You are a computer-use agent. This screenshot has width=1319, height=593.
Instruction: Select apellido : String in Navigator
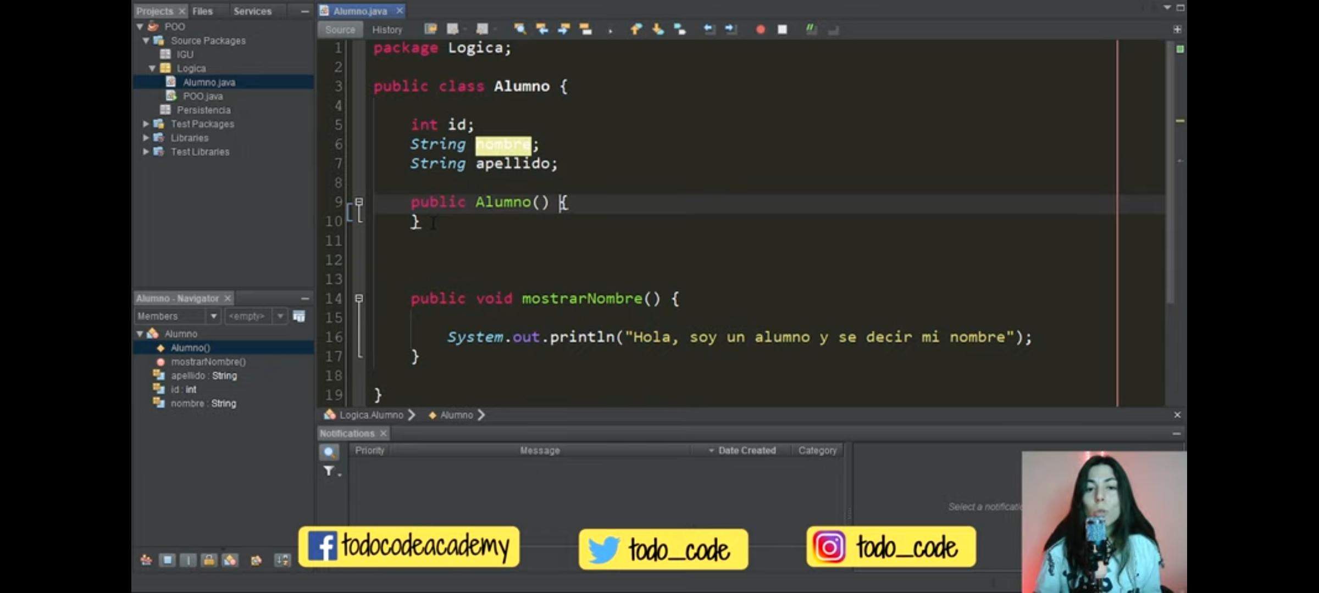tap(203, 376)
